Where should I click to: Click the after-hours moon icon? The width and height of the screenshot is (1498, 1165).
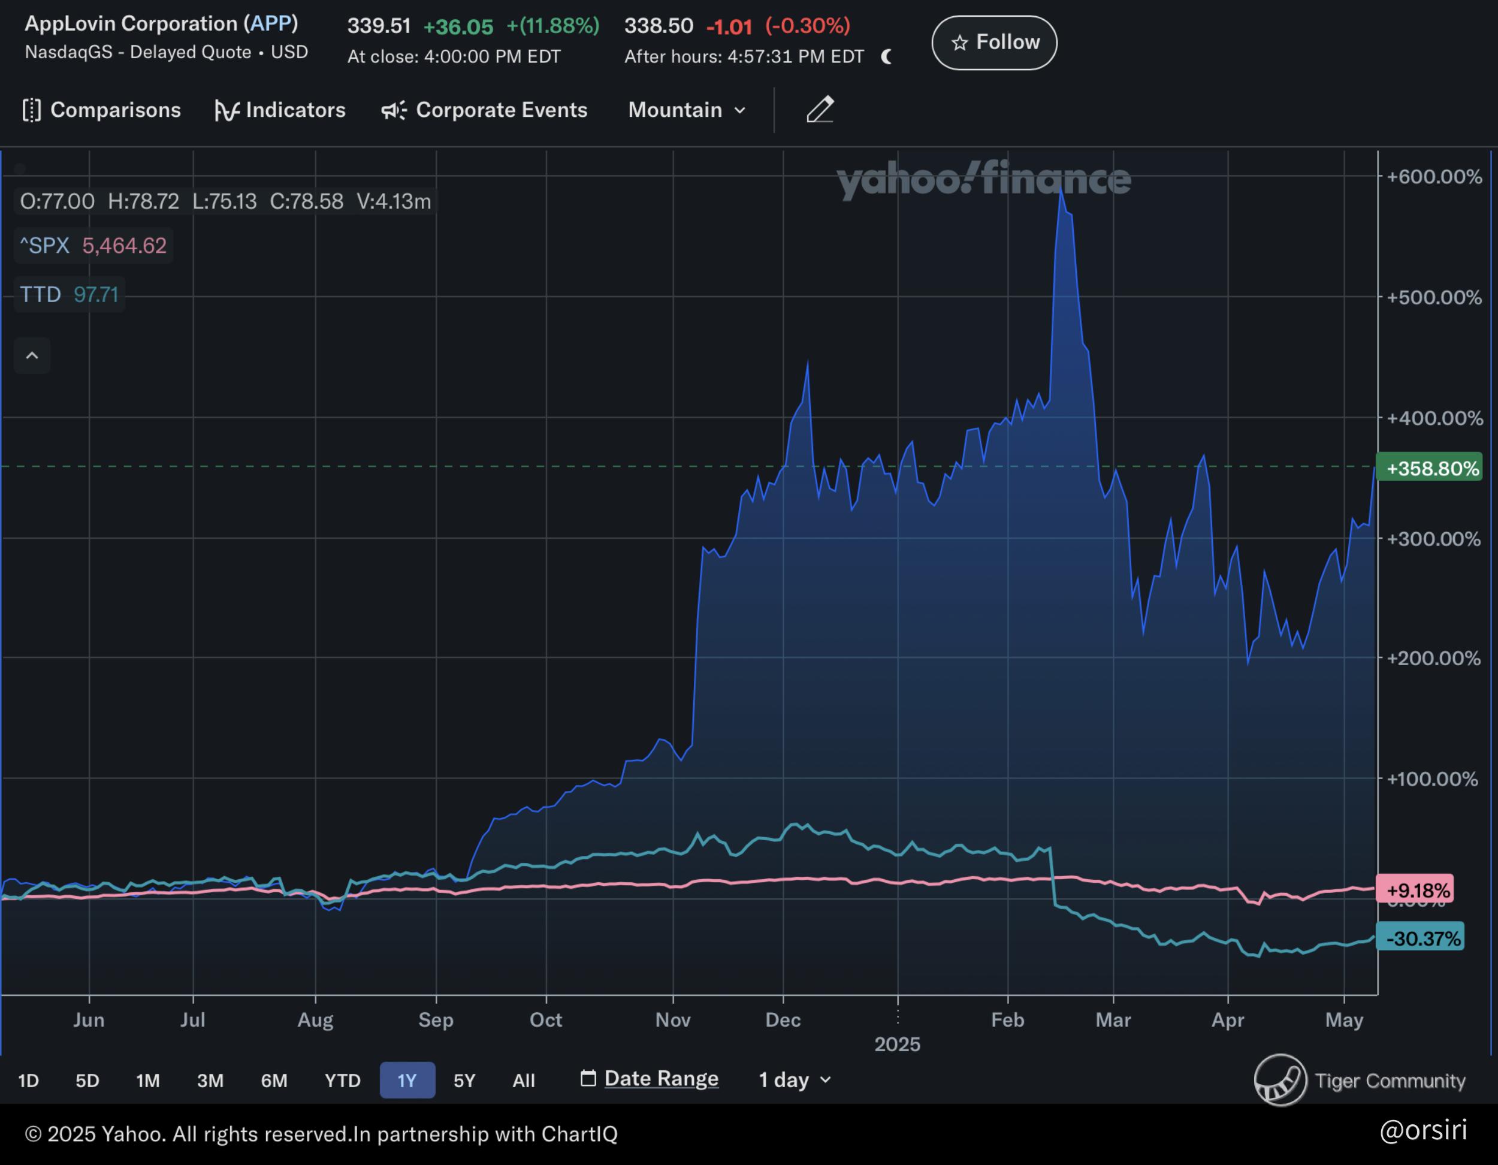[886, 56]
